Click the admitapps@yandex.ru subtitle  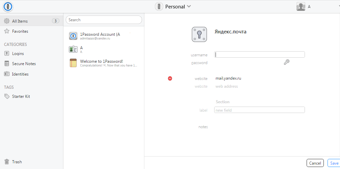(x=95, y=38)
